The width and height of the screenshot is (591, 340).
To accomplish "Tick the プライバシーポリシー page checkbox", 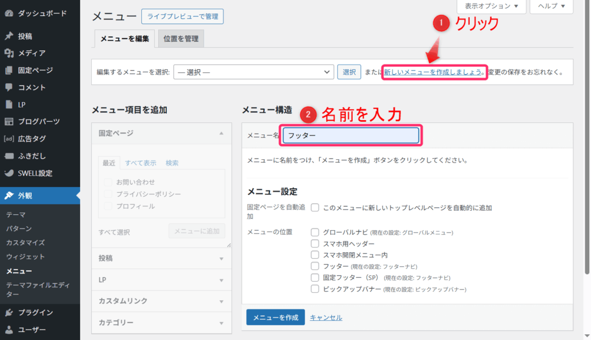I will pyautogui.click(x=108, y=194).
